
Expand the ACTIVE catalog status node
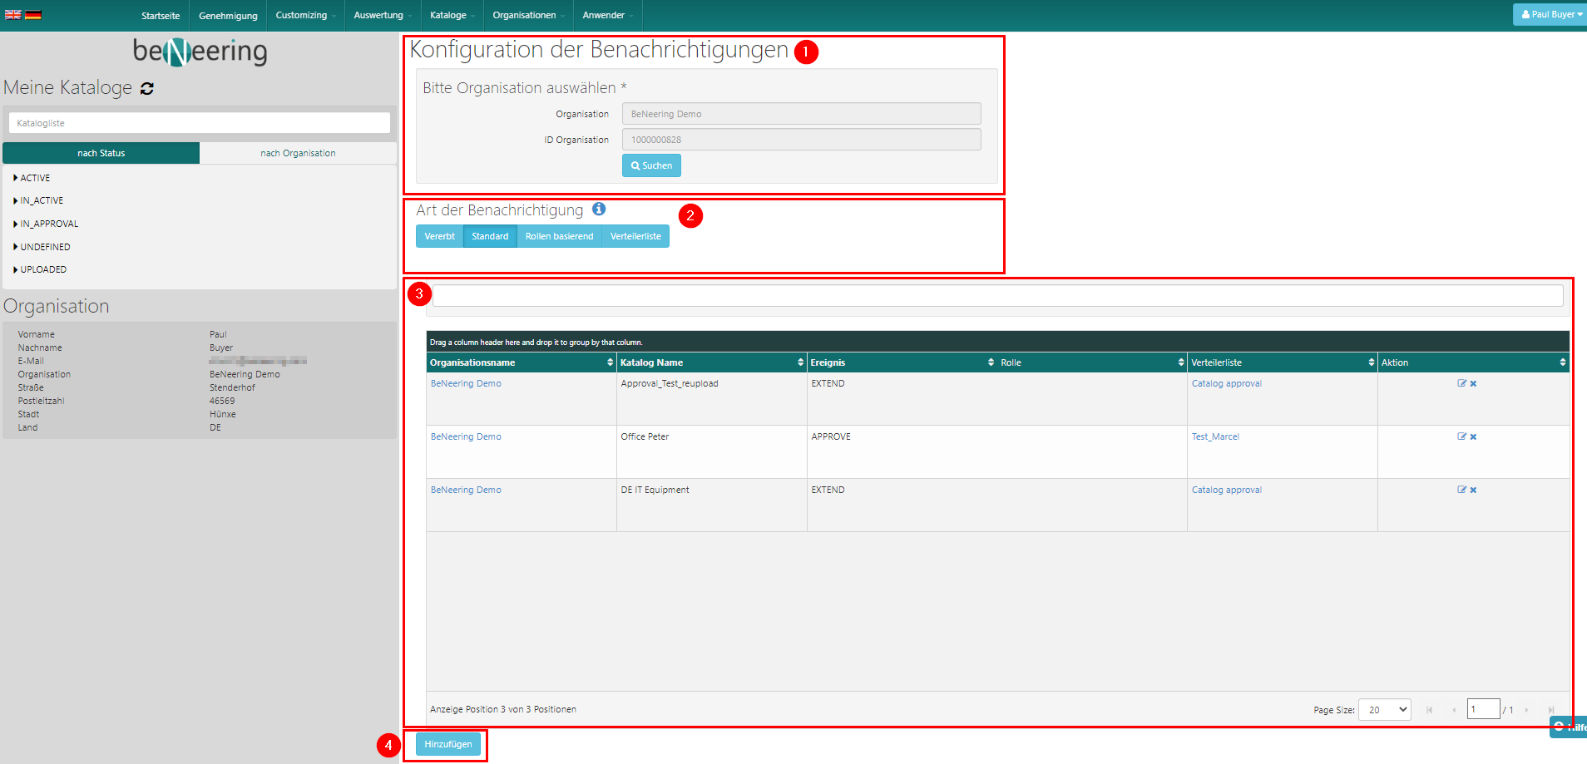tap(16, 178)
